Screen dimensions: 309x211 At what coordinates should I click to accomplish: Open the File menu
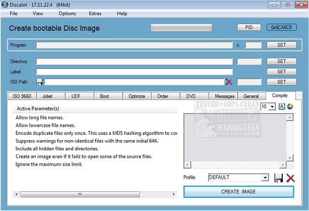point(14,13)
